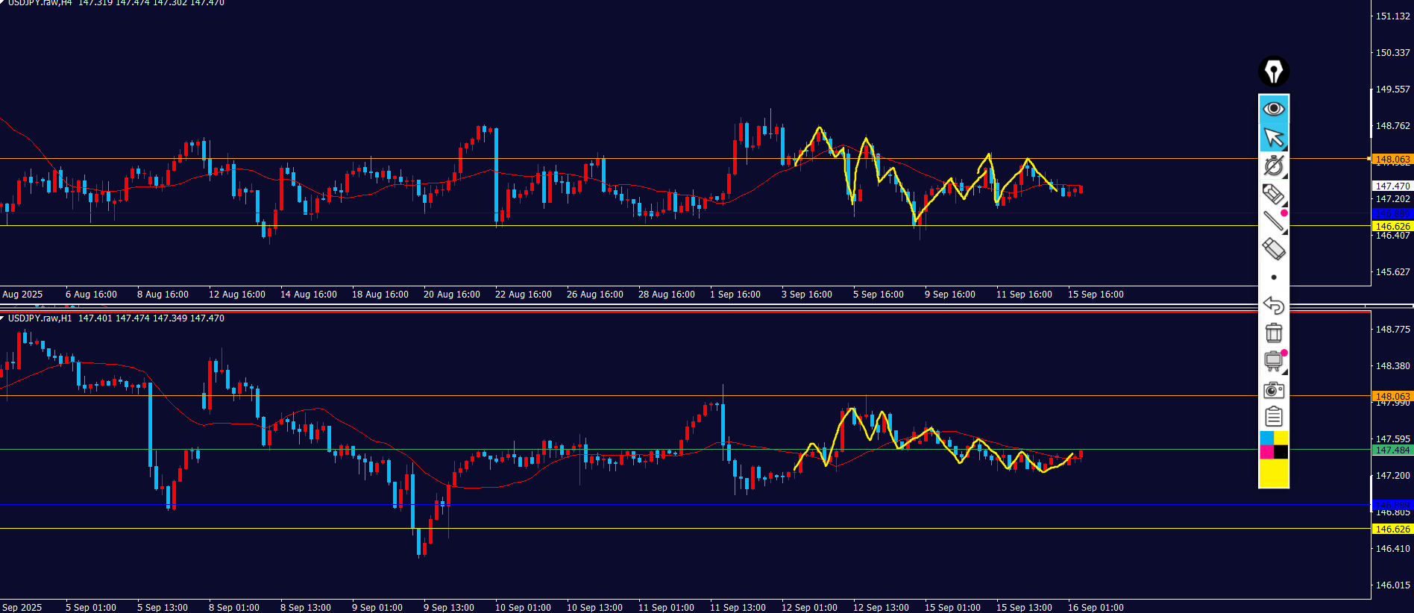Click the USDJPY.raw,H1 chart title

point(40,318)
